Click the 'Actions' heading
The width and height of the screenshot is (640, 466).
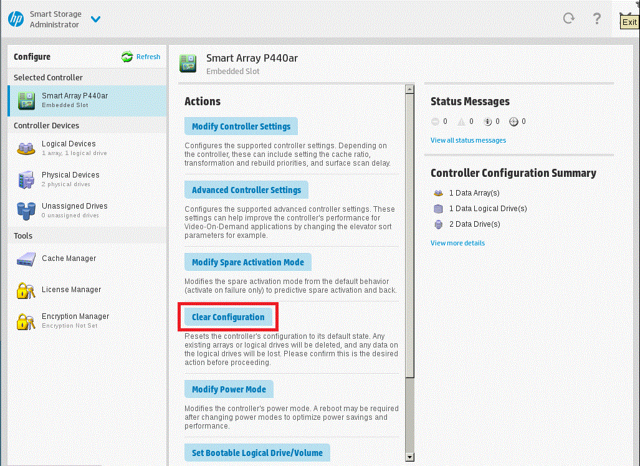click(x=203, y=101)
